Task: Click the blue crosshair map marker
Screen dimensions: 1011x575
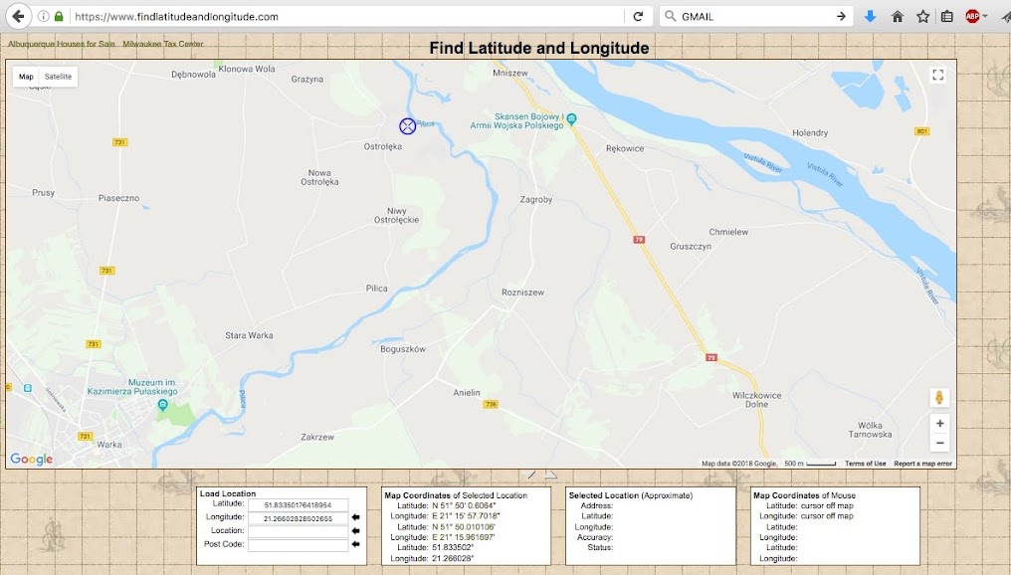Action: (x=407, y=126)
